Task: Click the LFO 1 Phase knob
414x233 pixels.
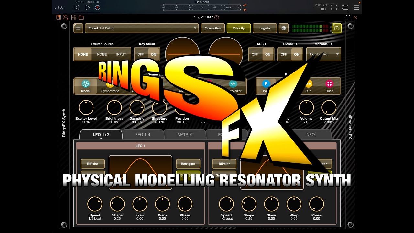Action: 185,204
